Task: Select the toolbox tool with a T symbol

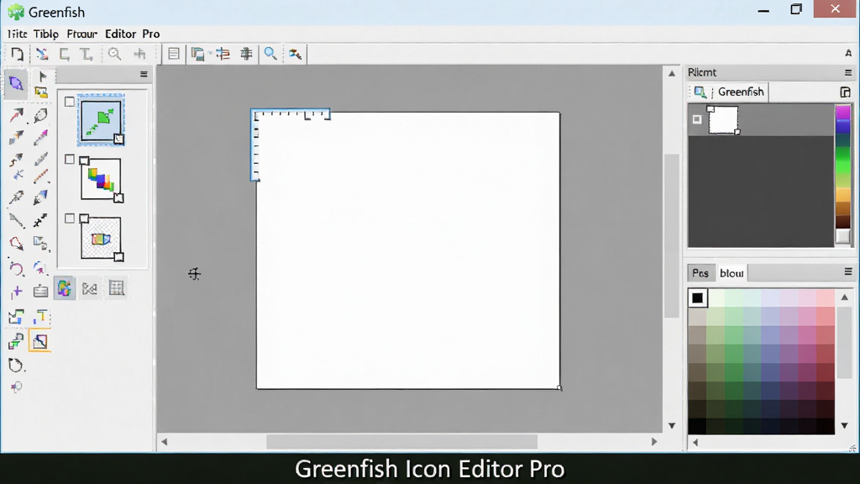Action: point(40,317)
